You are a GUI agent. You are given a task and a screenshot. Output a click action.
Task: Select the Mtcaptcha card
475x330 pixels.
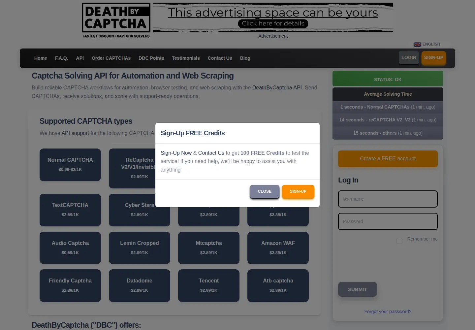[209, 248]
